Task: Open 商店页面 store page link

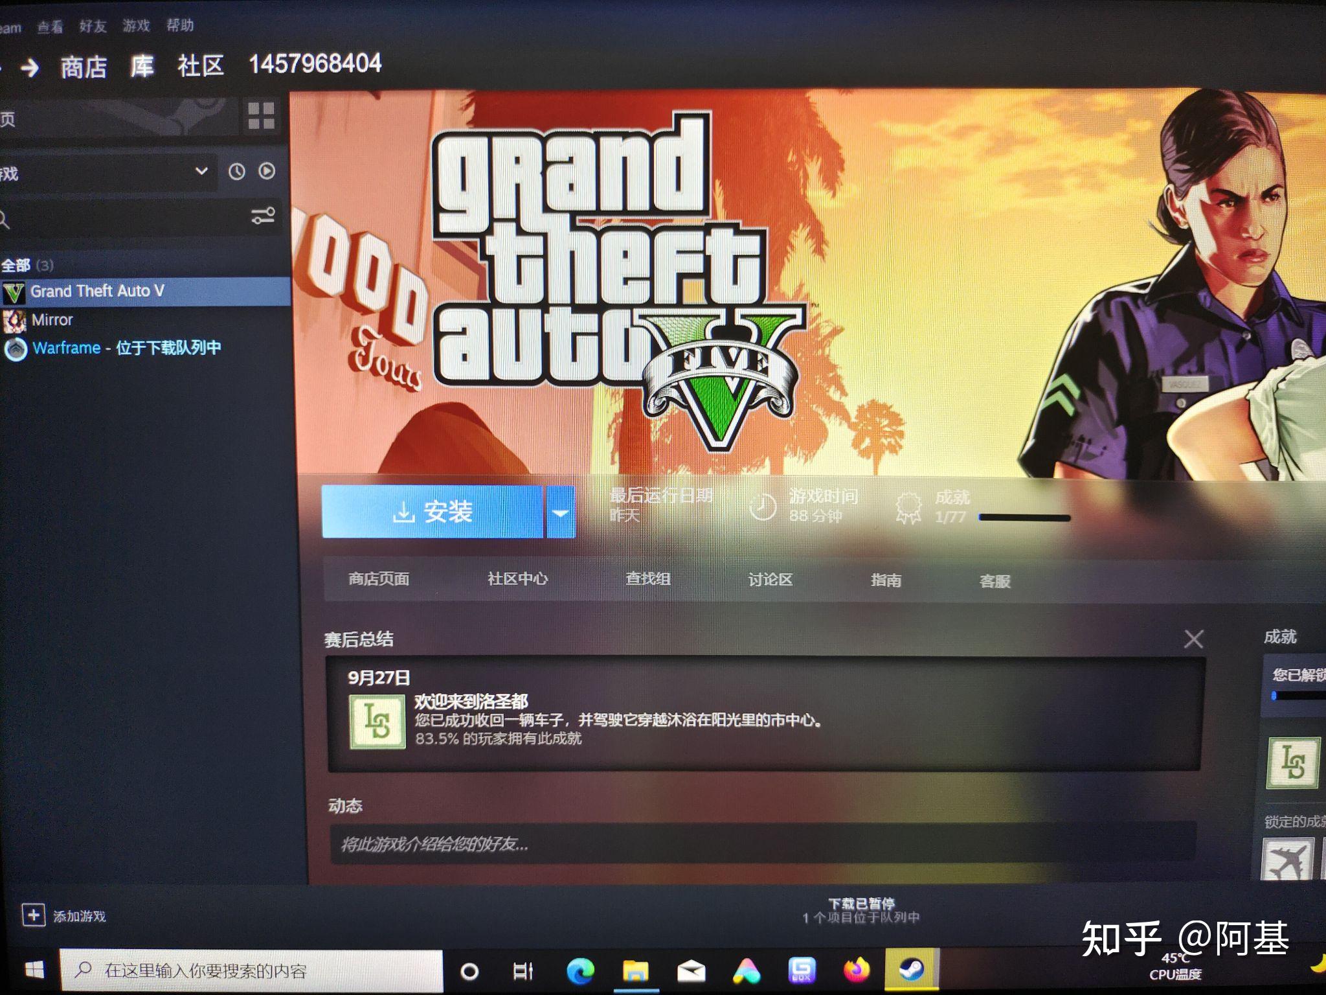Action: click(x=379, y=578)
